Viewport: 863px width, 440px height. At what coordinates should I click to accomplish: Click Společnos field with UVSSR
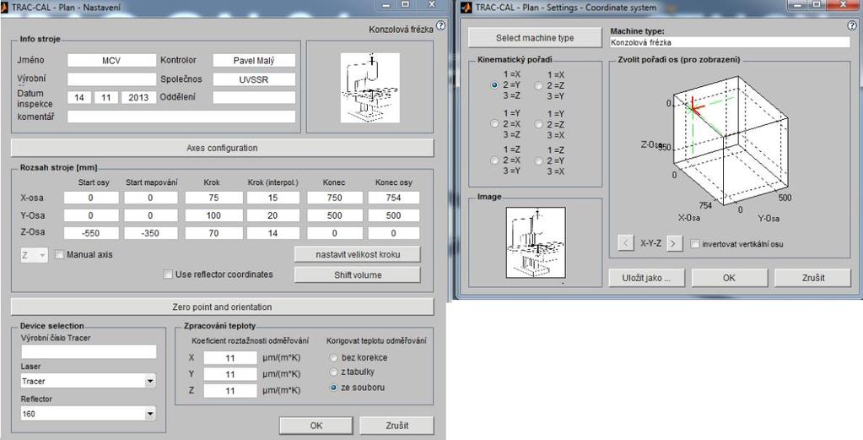tap(254, 79)
